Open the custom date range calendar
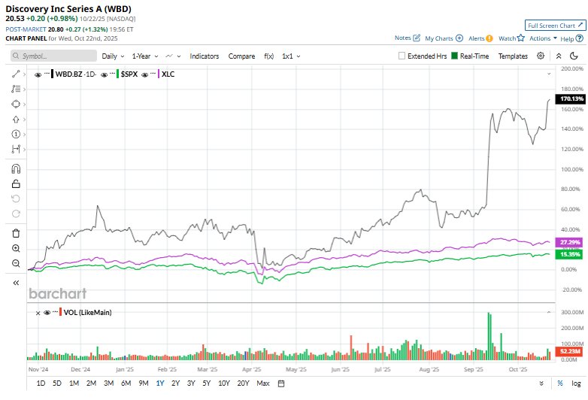Image resolution: width=588 pixels, height=400 pixels. (281, 383)
